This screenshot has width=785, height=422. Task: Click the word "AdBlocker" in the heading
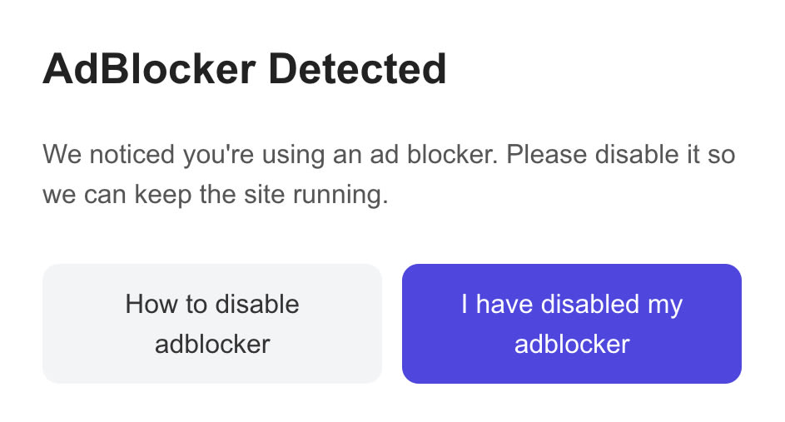click(149, 69)
